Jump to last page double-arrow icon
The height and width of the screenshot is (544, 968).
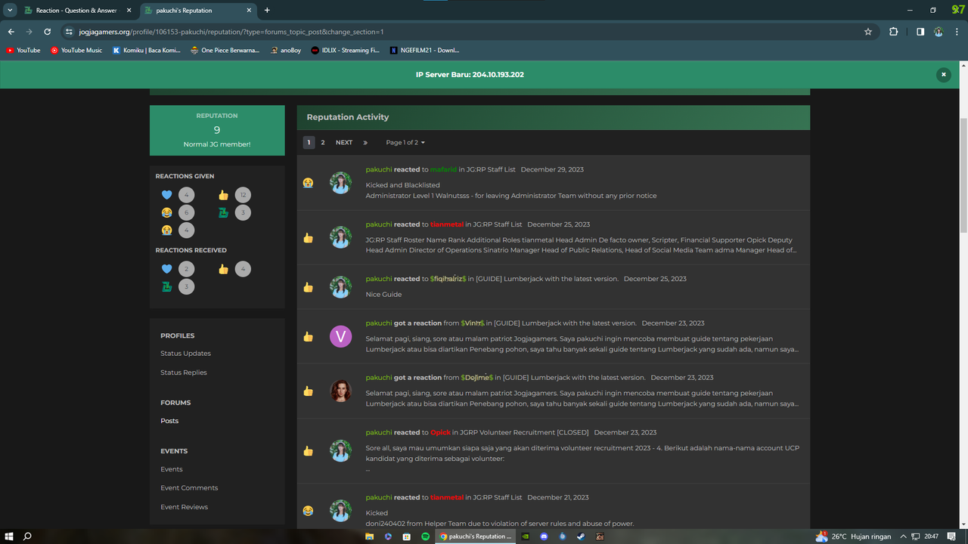(x=365, y=142)
